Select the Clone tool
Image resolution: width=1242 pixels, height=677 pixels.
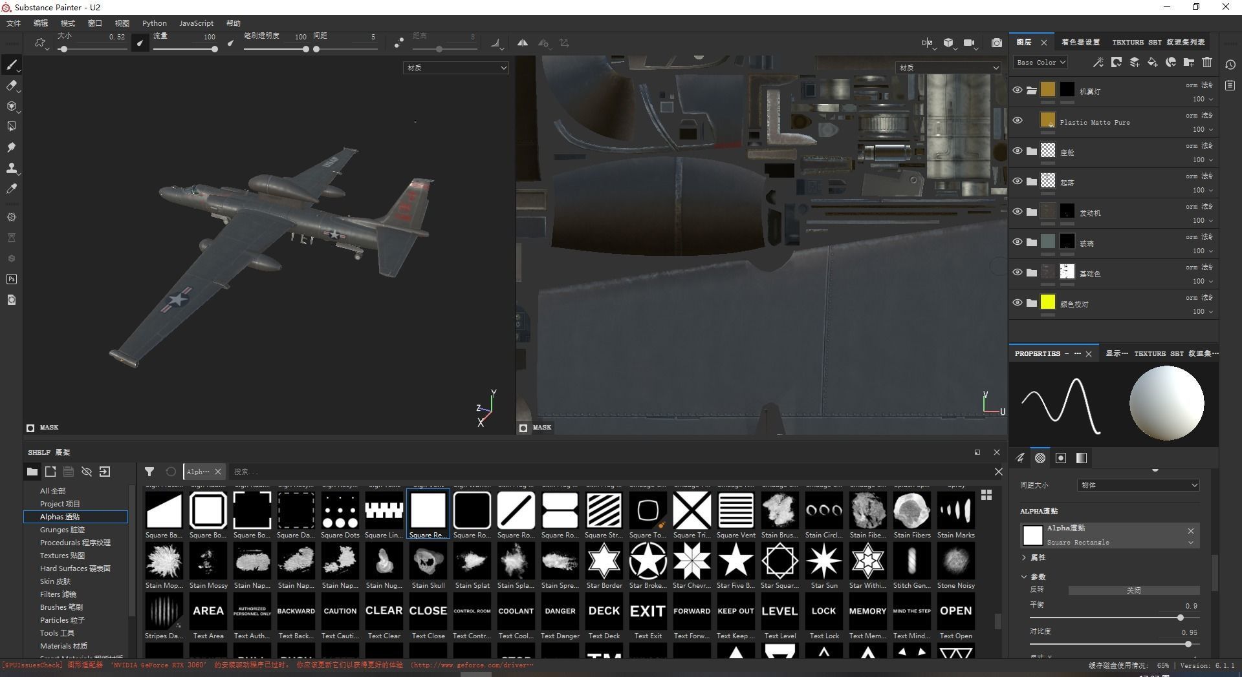click(12, 169)
